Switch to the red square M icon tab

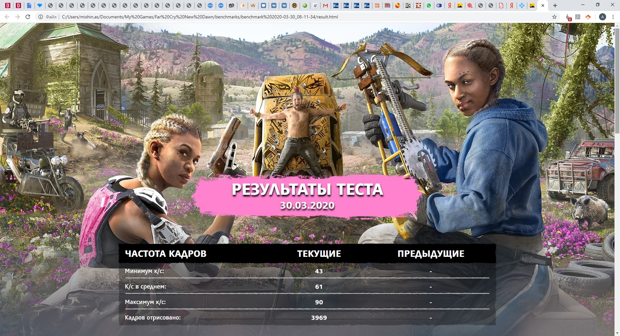pos(387,5)
